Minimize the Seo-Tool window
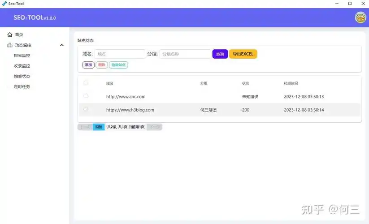The height and width of the screenshot is (224, 369). (x=337, y=4)
